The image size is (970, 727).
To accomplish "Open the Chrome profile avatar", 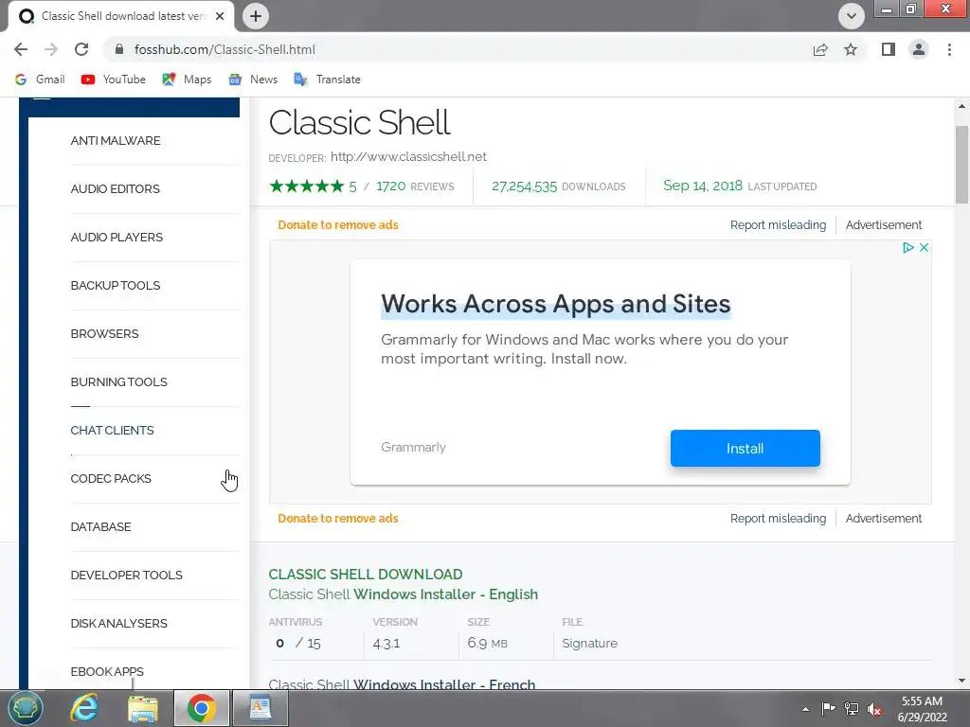I will click(x=919, y=49).
